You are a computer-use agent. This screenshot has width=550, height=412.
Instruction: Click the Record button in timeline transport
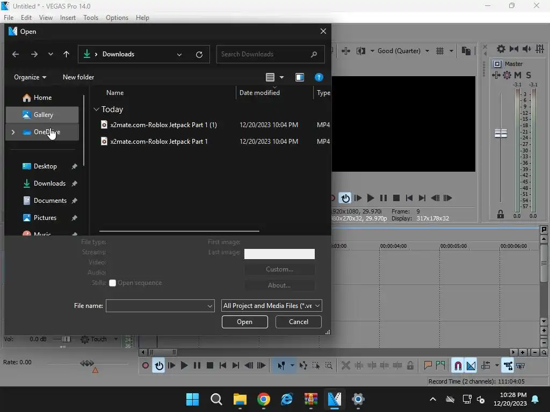pyautogui.click(x=145, y=366)
